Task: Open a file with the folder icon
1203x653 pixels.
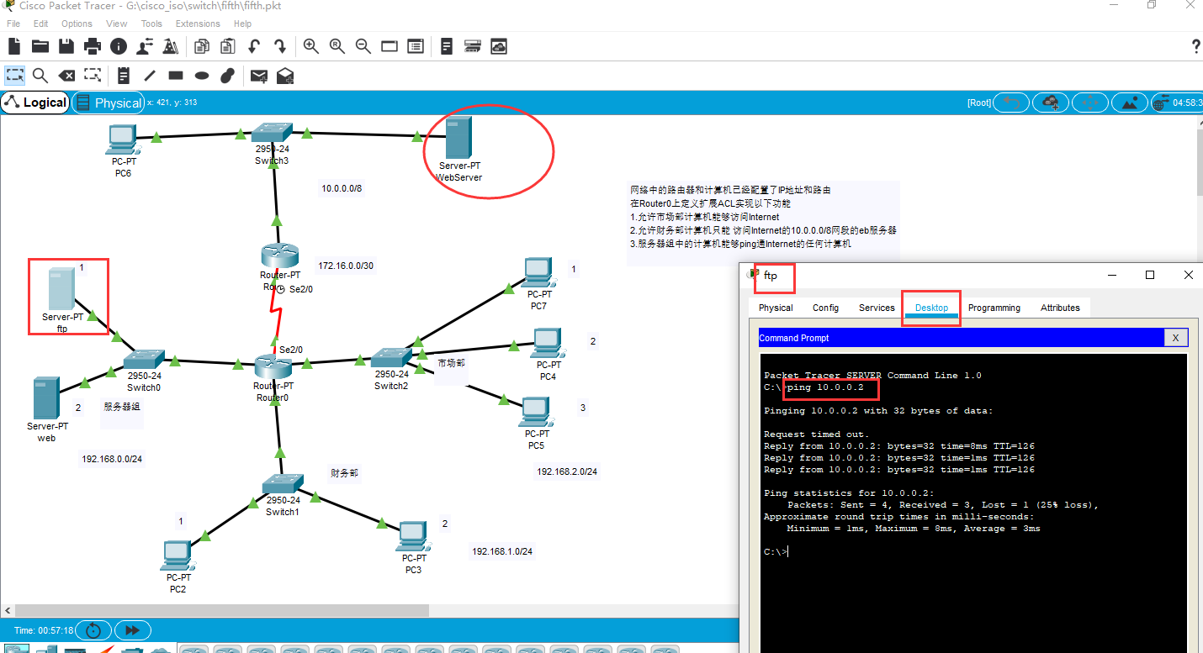Action: click(x=40, y=46)
